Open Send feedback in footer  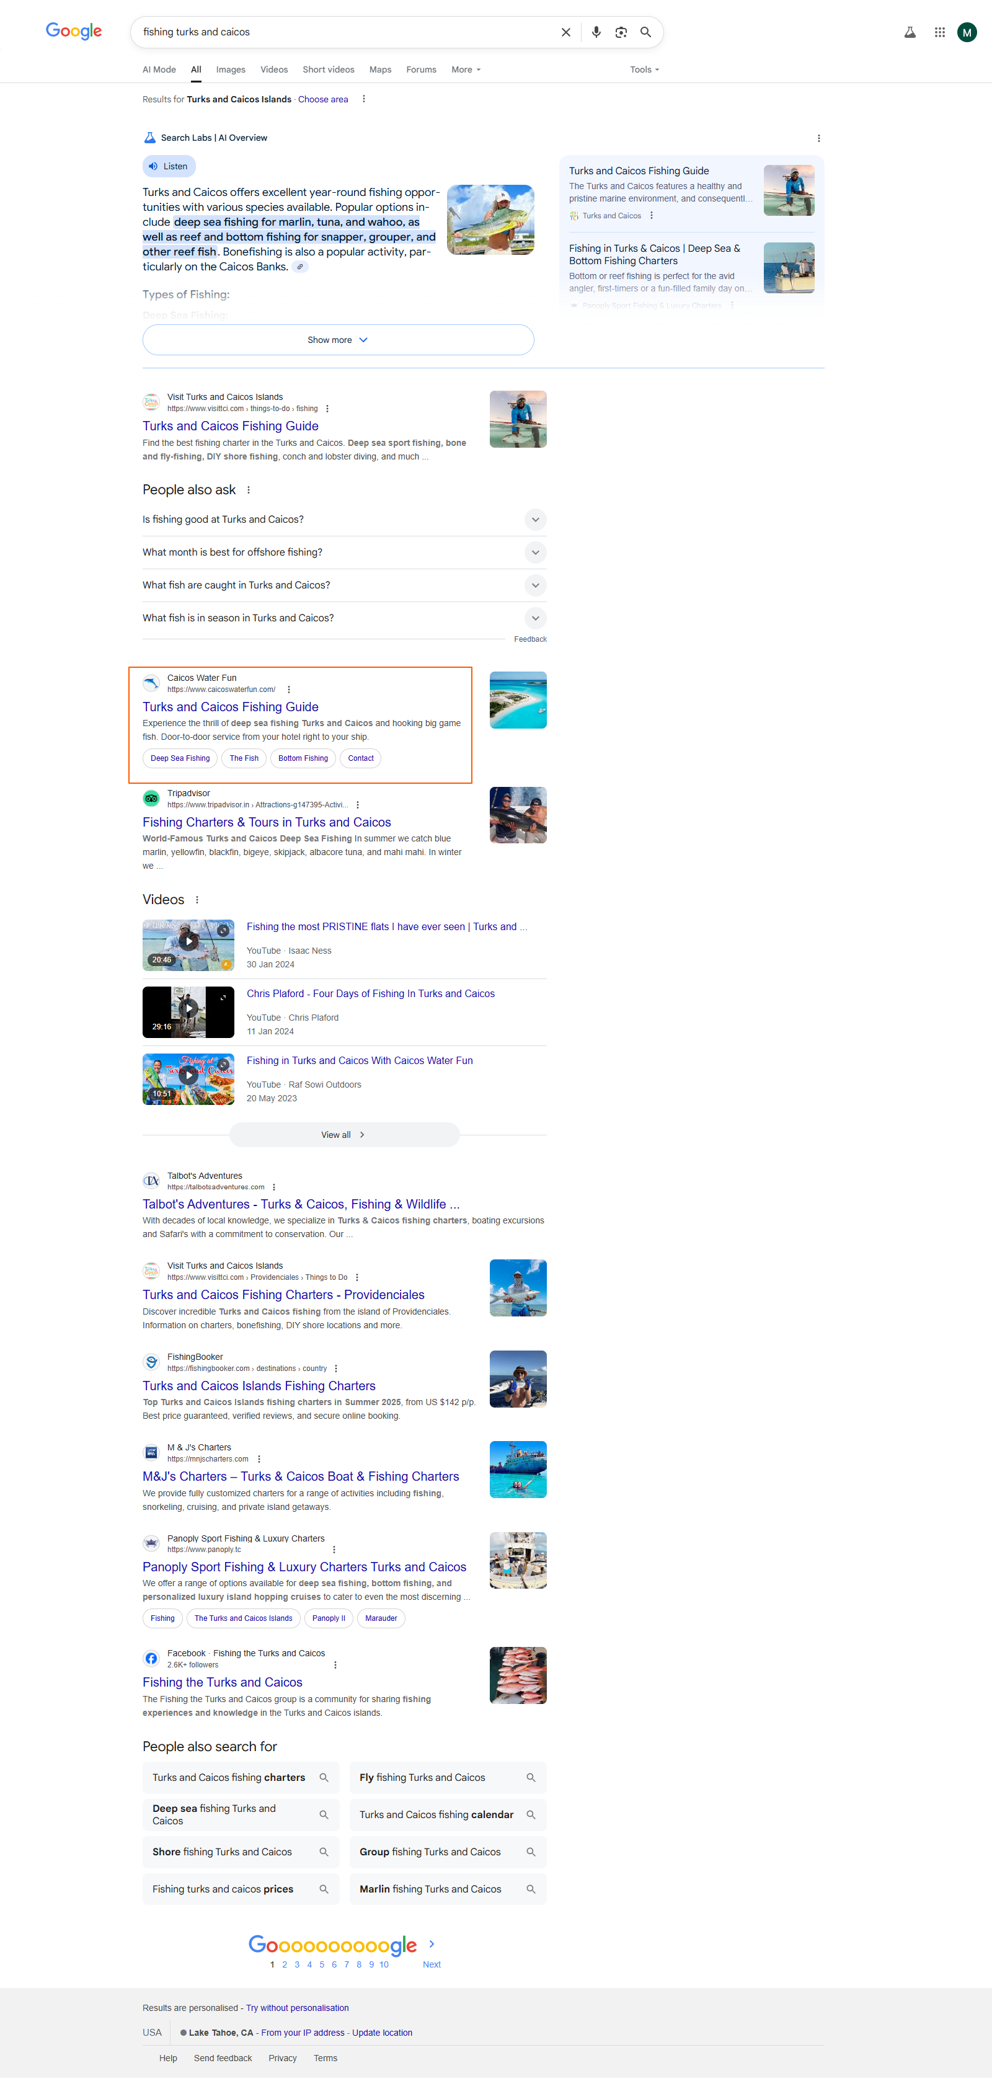pyautogui.click(x=223, y=2059)
